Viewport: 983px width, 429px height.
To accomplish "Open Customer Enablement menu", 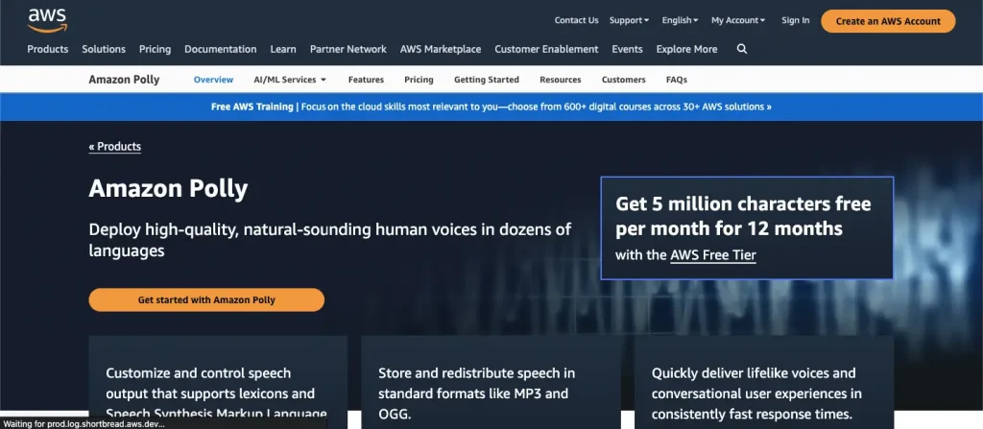I will click(x=546, y=49).
